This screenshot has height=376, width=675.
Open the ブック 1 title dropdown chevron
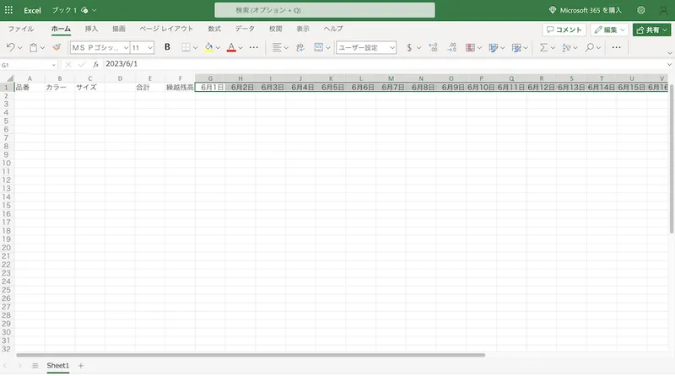point(94,10)
